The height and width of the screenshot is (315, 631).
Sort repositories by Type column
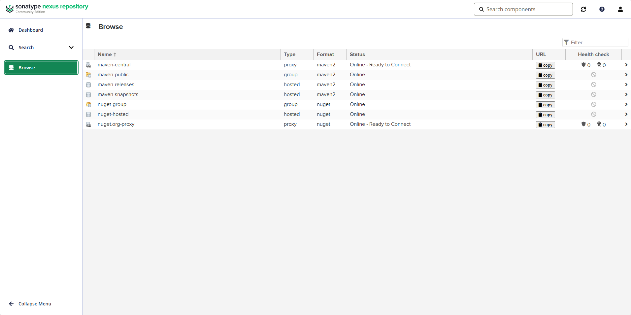coord(289,54)
